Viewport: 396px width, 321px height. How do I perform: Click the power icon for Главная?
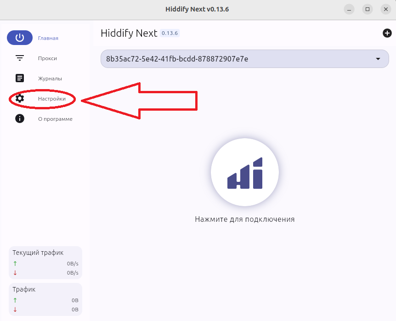(20, 38)
